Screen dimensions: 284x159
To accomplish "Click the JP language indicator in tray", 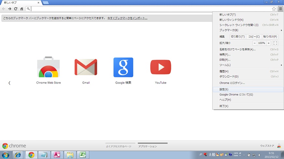I will [200, 154].
